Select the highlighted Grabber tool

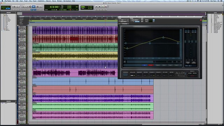click(34, 7)
